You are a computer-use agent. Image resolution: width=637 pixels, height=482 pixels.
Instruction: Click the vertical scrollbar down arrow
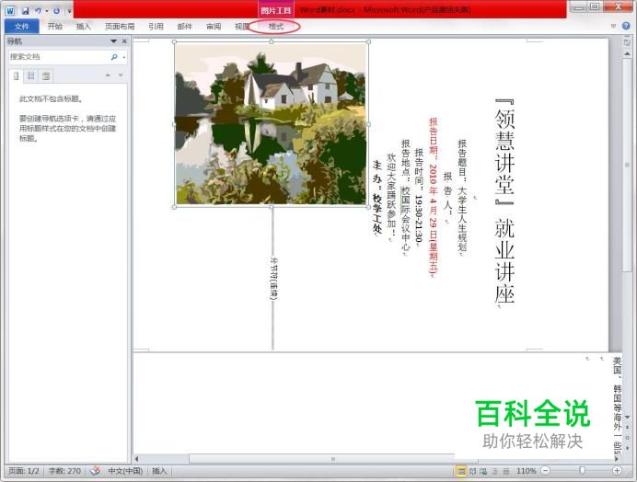coord(628,417)
